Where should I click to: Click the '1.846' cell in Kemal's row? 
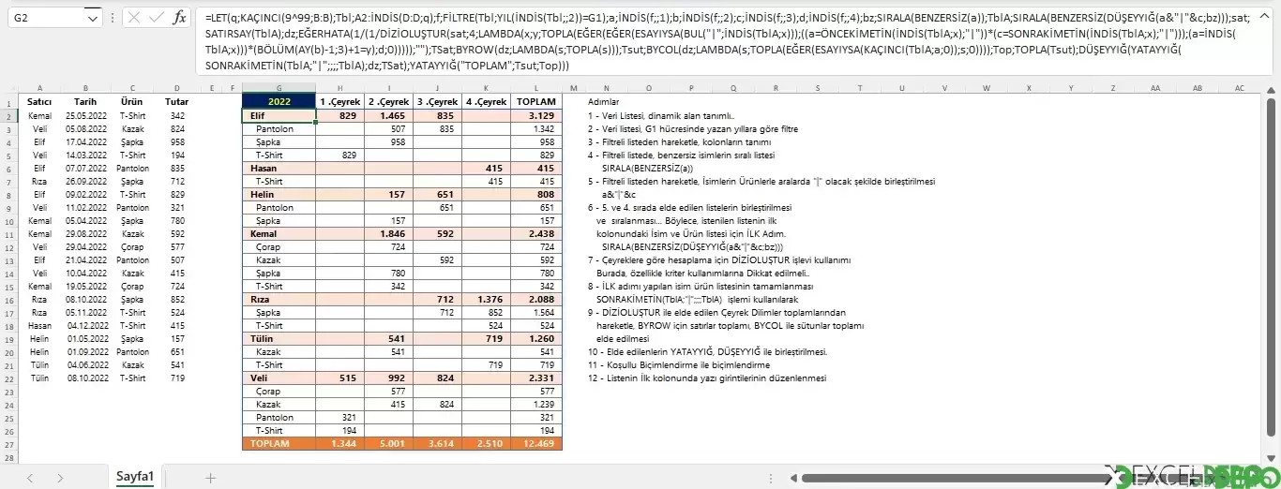pyautogui.click(x=389, y=233)
